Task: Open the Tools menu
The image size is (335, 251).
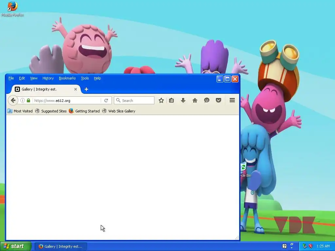Action: click(85, 78)
